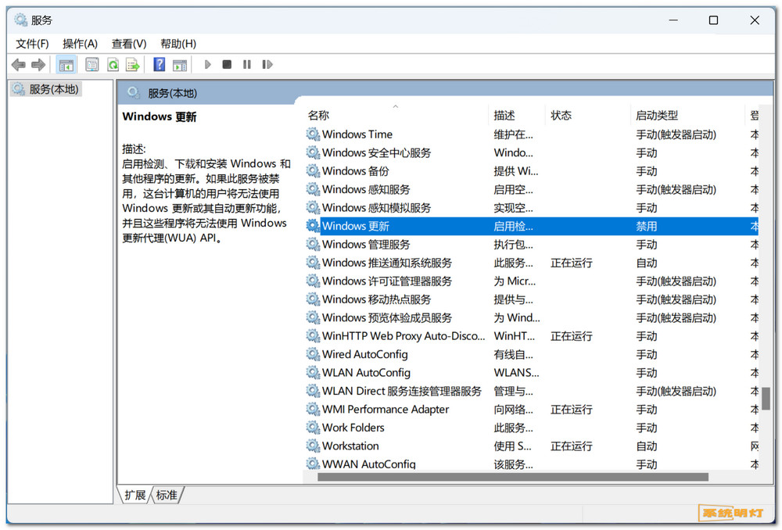782x530 pixels.
Task: Click the gear icon beside WLAN AutoConfig
Action: click(313, 372)
